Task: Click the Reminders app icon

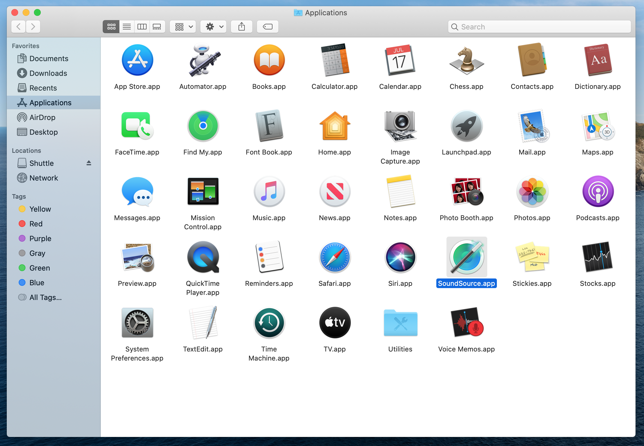Action: point(269,257)
